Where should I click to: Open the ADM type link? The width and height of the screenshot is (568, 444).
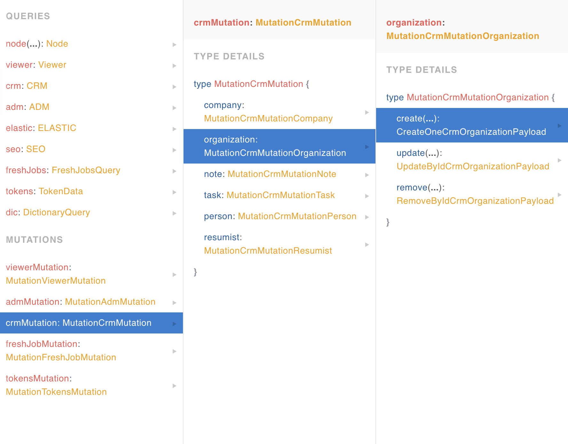pyautogui.click(x=39, y=107)
